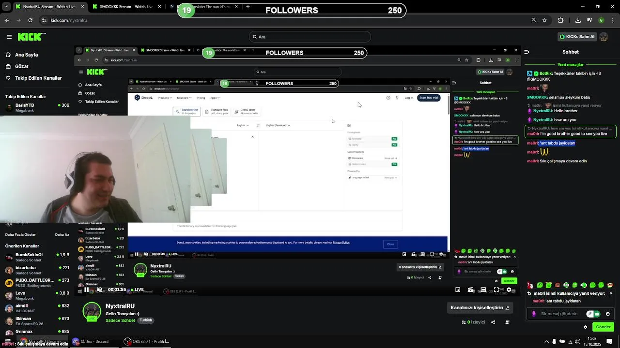Open Discord from the taskbar
This screenshot has width=620, height=348.
[x=91, y=342]
